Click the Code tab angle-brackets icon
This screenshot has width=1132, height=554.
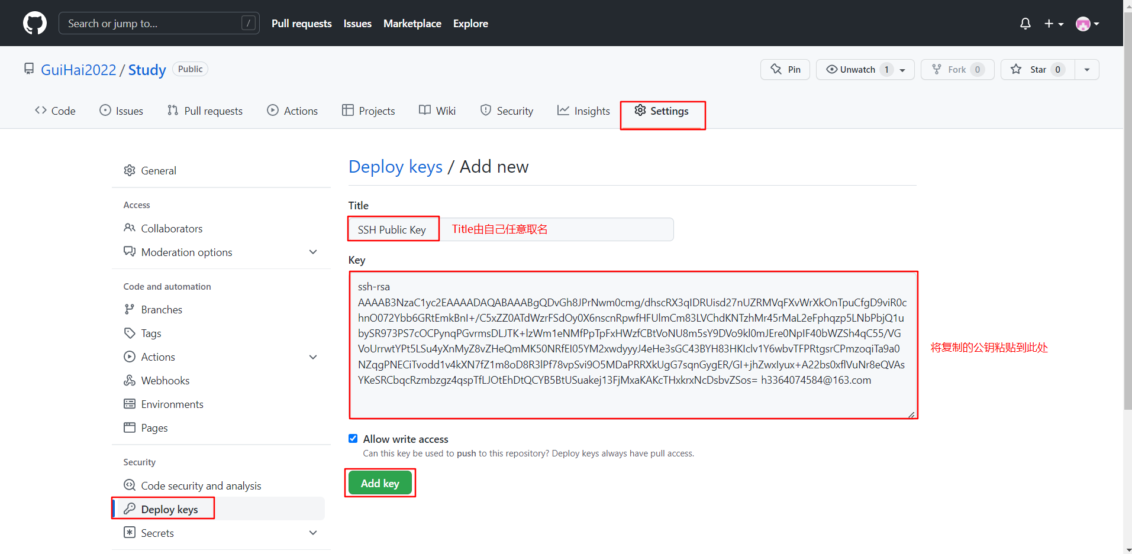click(41, 111)
